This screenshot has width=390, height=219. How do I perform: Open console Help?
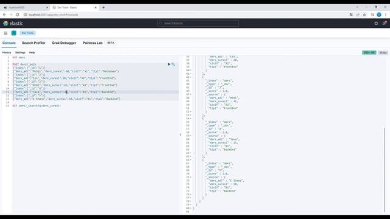coord(32,53)
